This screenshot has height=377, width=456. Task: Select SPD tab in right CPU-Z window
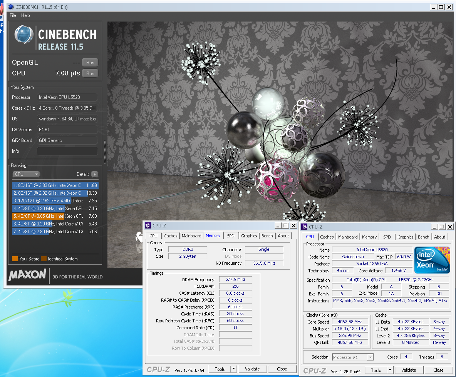click(x=387, y=237)
